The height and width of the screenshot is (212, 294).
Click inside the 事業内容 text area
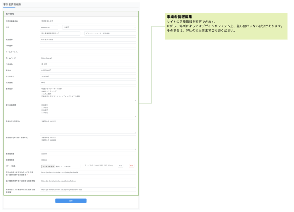88,94
